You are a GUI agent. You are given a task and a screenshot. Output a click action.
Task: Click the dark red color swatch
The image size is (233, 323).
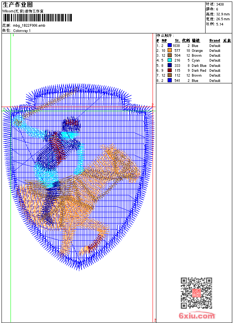pos(169,71)
